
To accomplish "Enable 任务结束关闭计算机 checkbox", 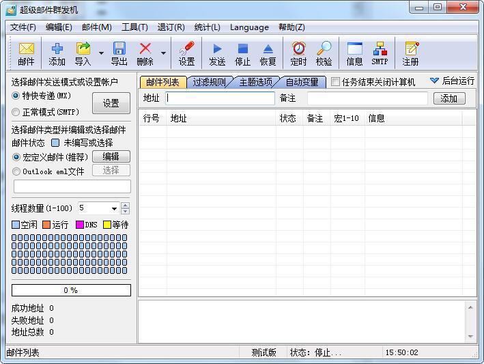I will click(335, 82).
